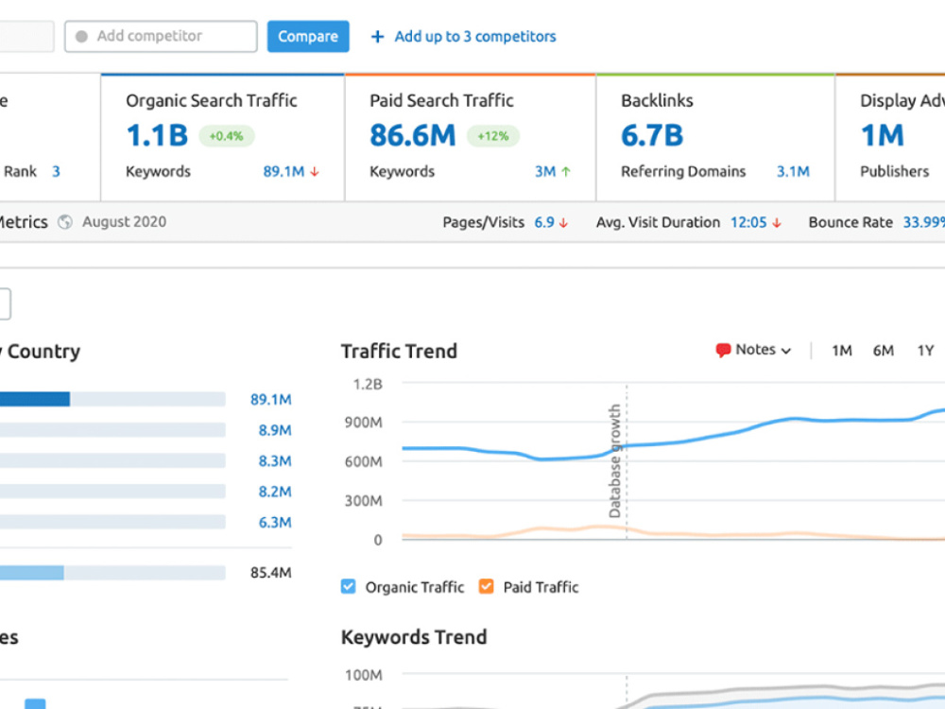Open the 6.7B Backlinks value
This screenshot has width=945, height=709.
coord(652,135)
